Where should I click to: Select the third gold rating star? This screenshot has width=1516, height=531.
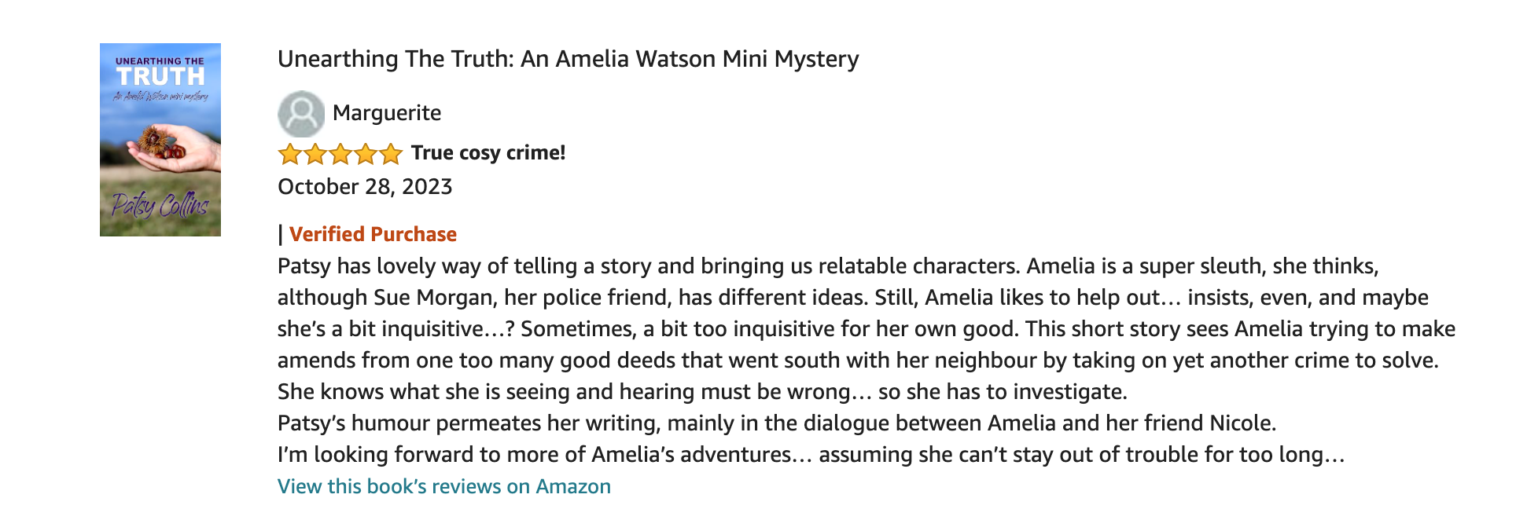pos(340,154)
